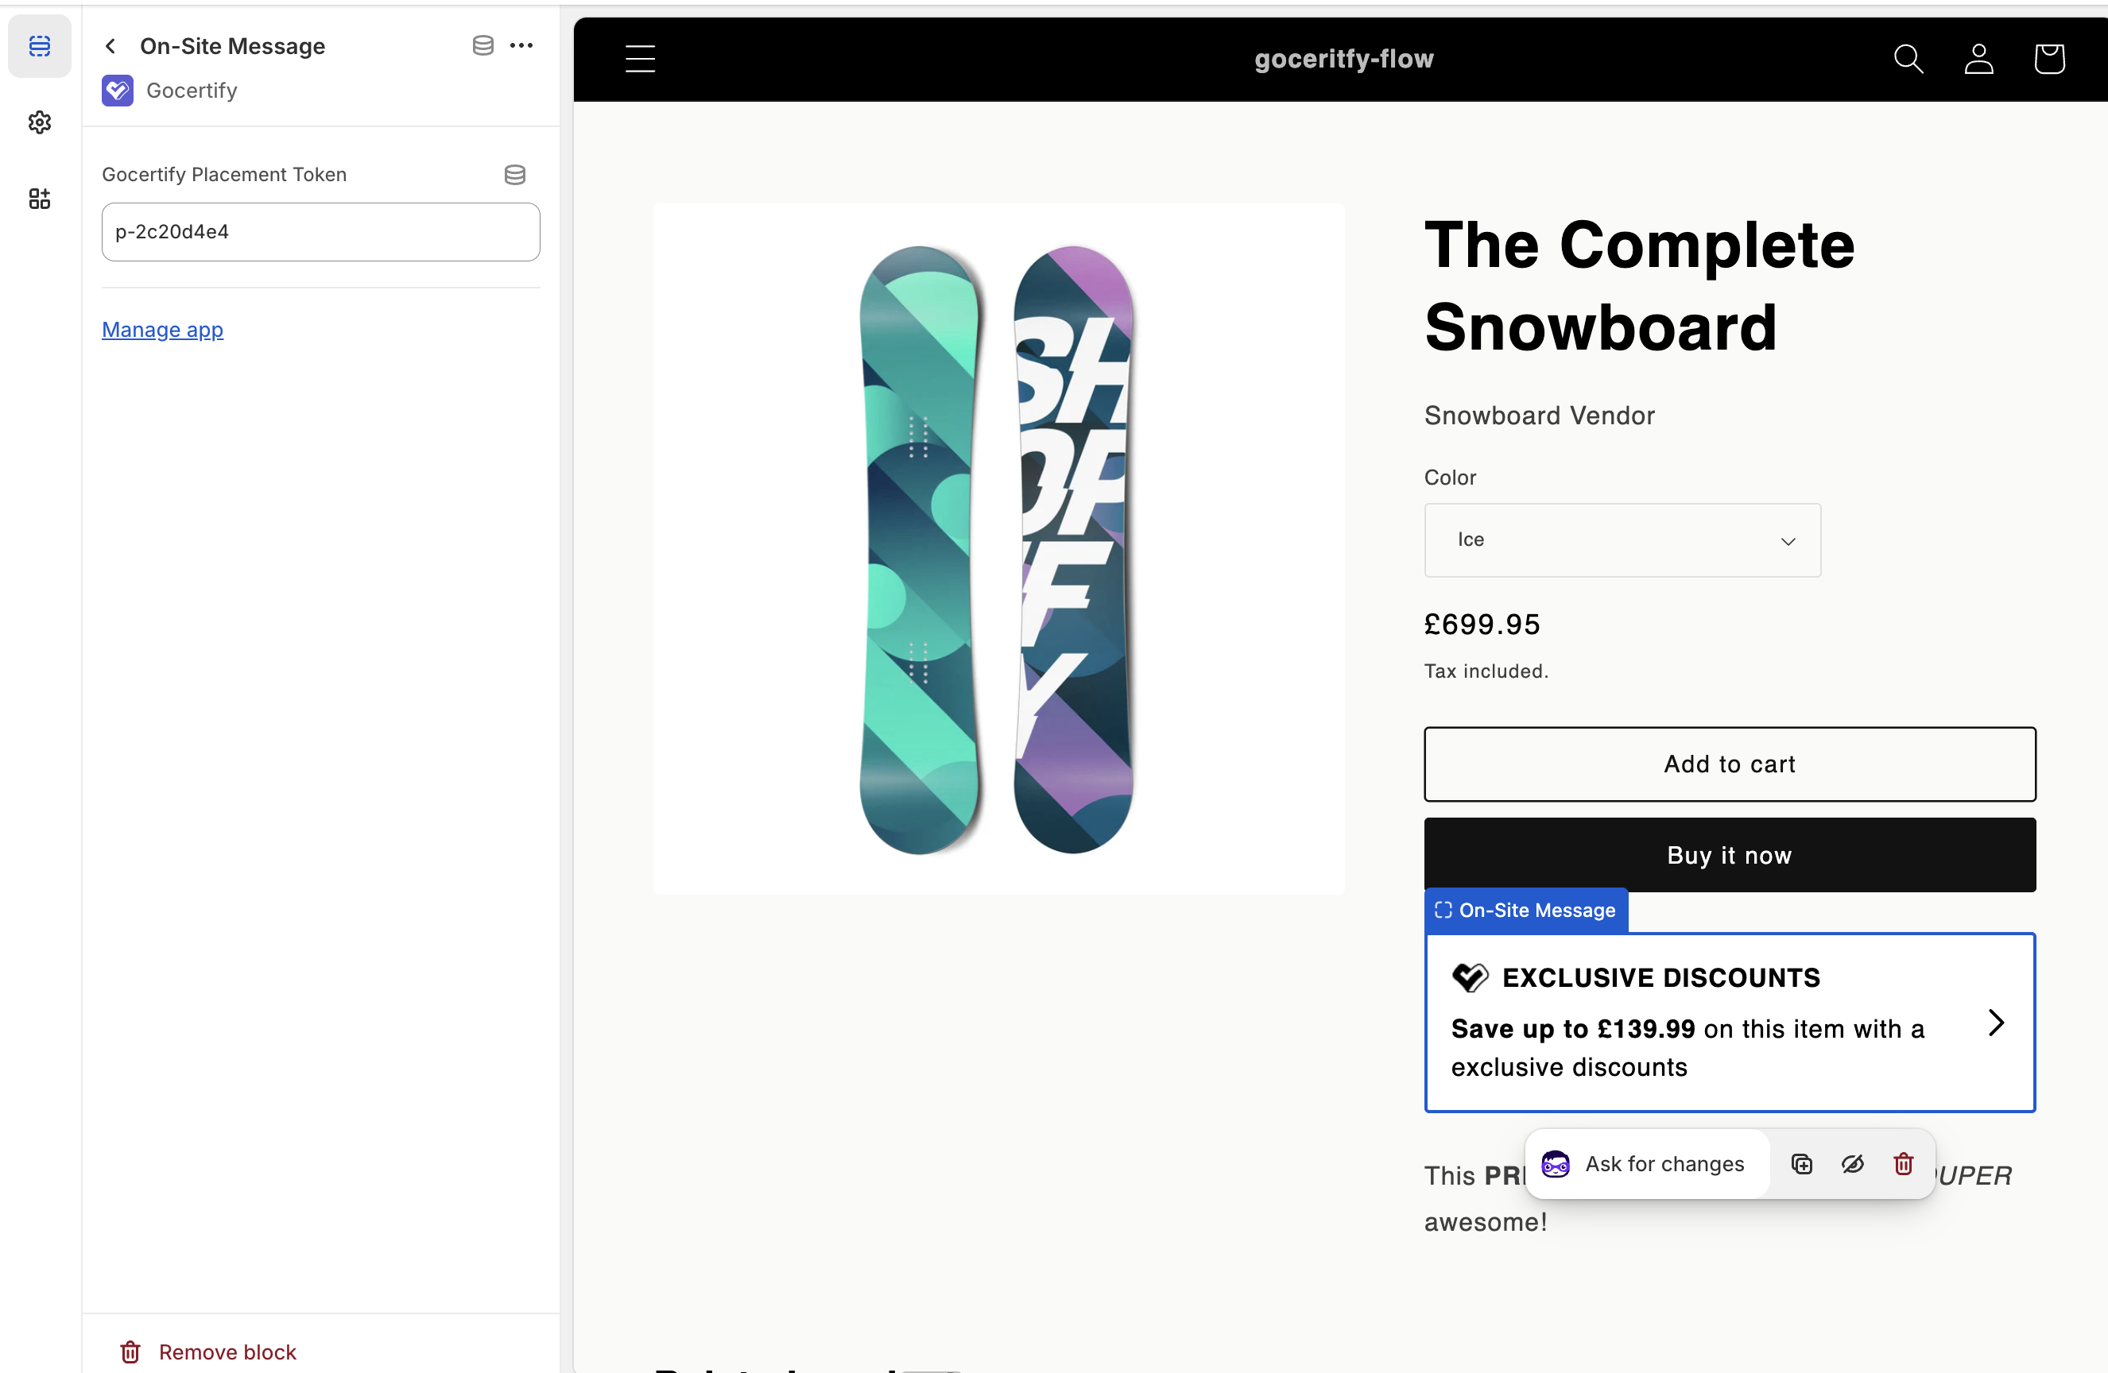This screenshot has height=1373, width=2108.
Task: Open the Color dropdown showing Ice
Action: pos(1622,540)
